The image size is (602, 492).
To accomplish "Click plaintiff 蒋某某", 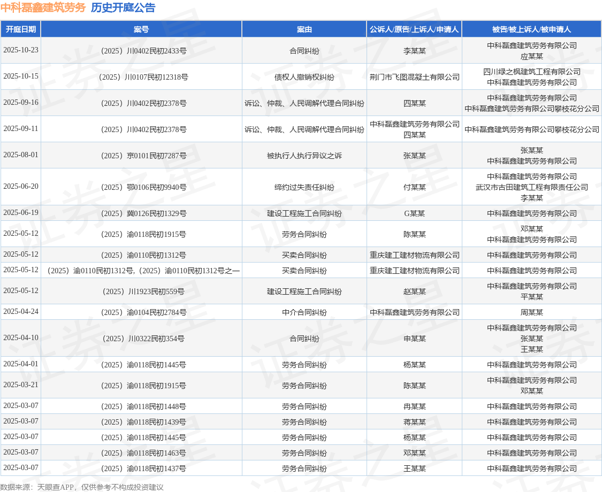I will [414, 422].
